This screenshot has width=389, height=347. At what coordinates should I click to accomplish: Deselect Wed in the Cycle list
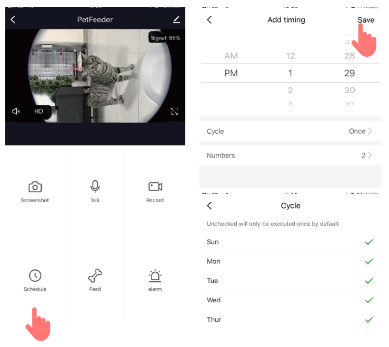point(369,300)
